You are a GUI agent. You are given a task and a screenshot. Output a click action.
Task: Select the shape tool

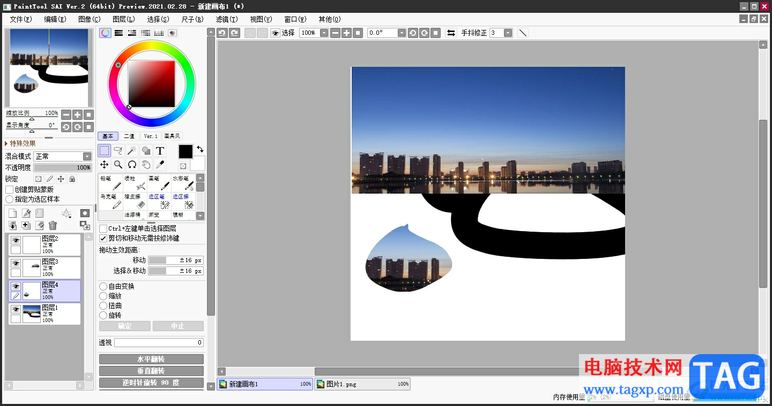tap(146, 151)
